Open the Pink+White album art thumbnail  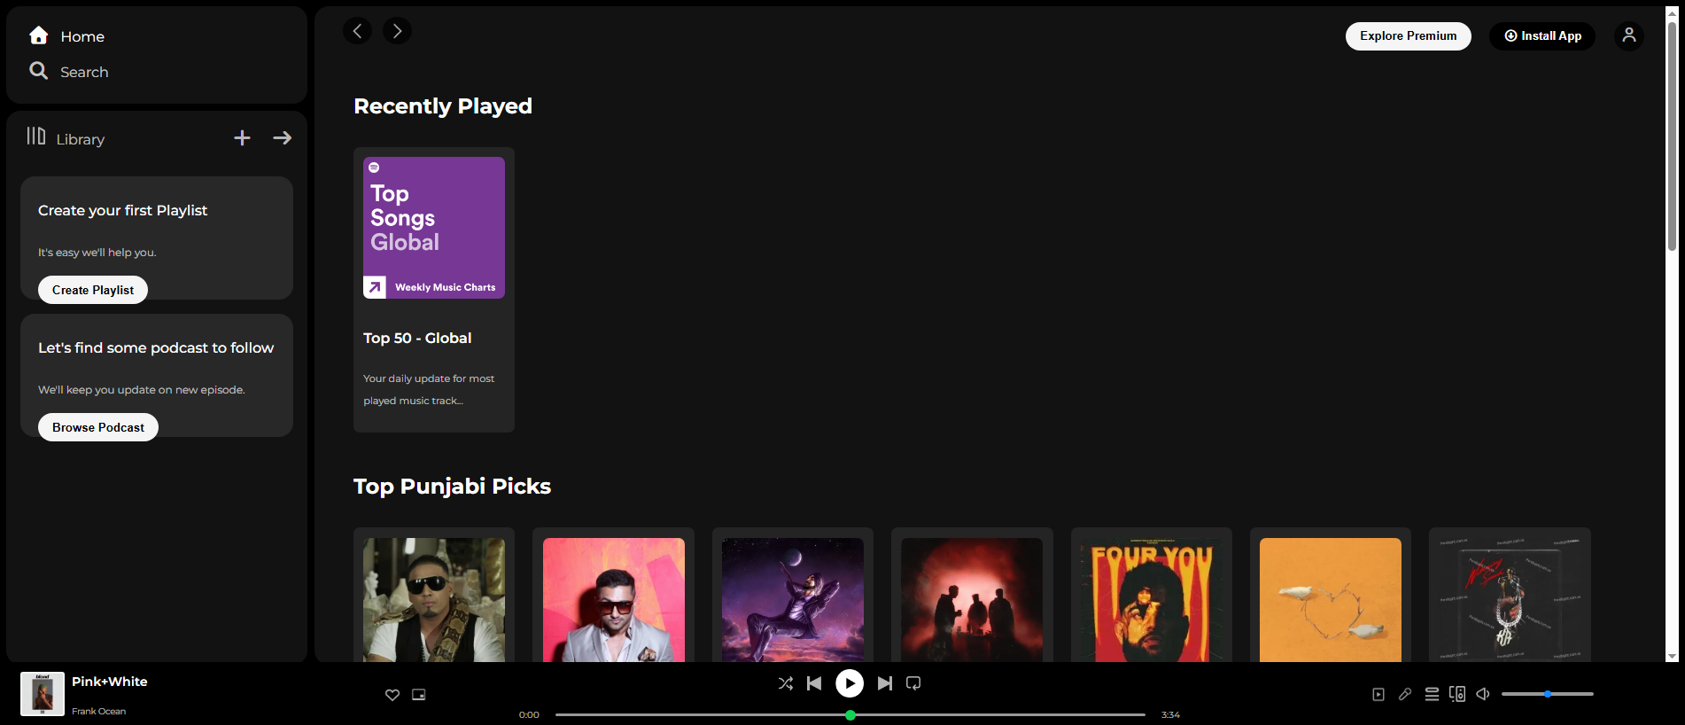coord(43,694)
